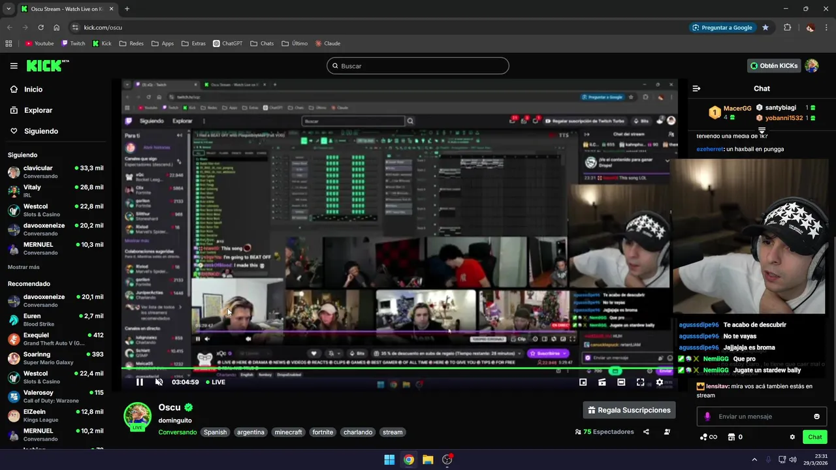Viewport: 836px width, 470px height.
Task: Open Soaringg Super Mario Galaxy channel
Action: point(56,358)
